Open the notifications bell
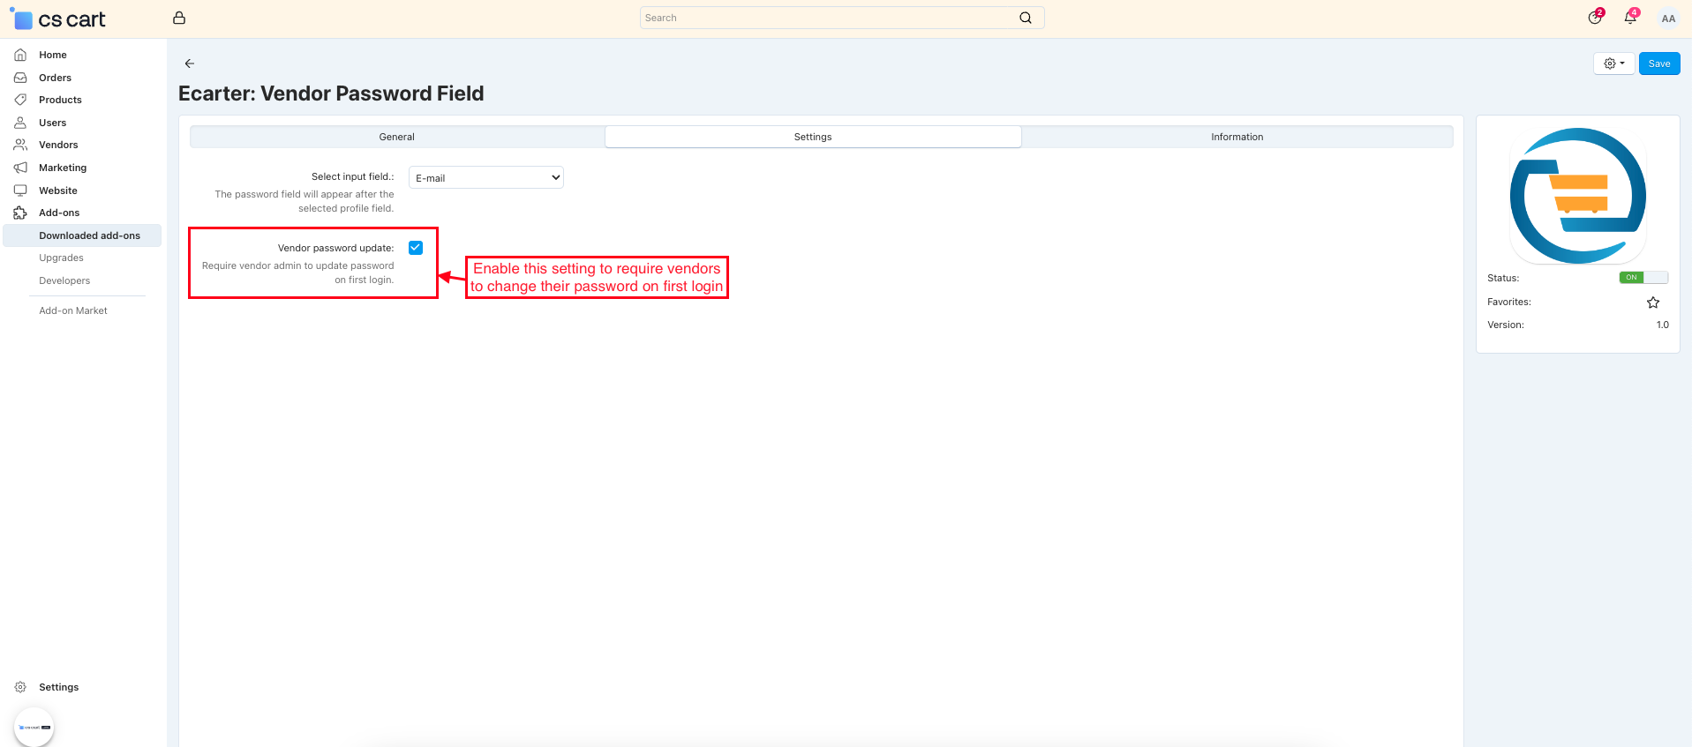Image resolution: width=1692 pixels, height=747 pixels. tap(1629, 18)
